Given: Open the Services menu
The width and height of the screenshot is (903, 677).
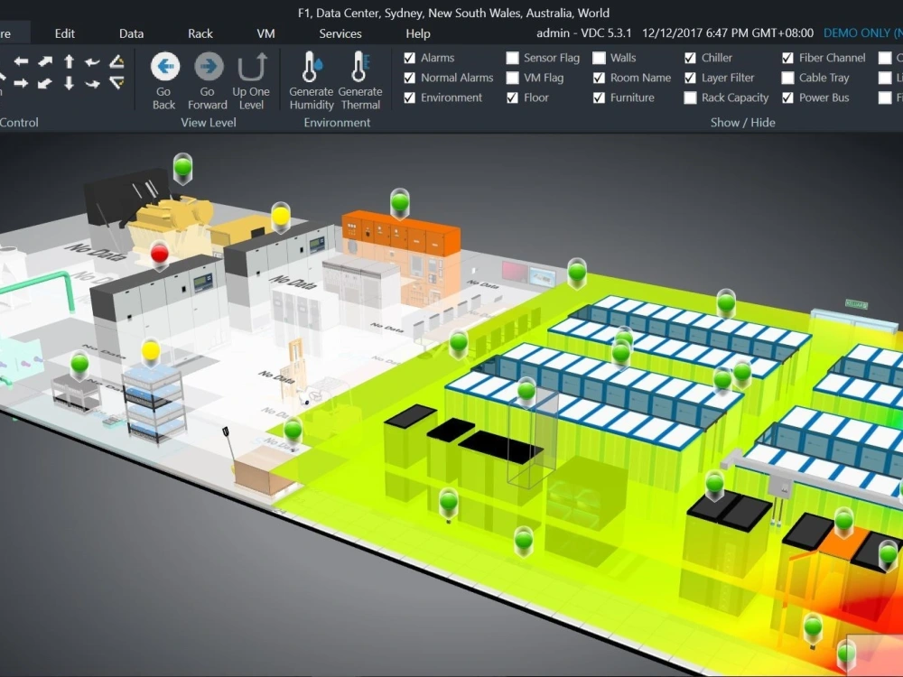Looking at the screenshot, I should [x=340, y=33].
